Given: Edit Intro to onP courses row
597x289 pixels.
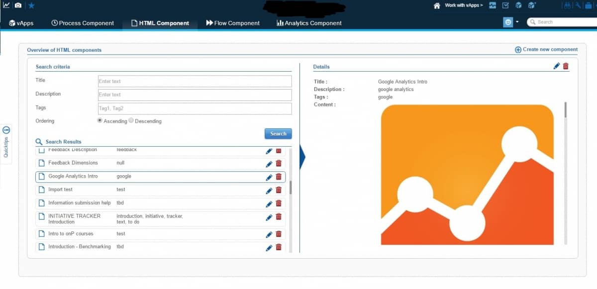Looking at the screenshot, I should point(269,234).
